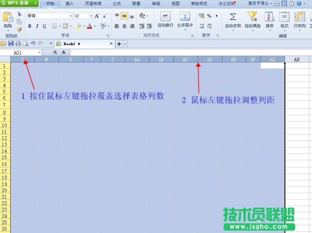Toggle middle vertical alignment (highlighted)
The height and width of the screenshot is (233, 312).
point(124,16)
